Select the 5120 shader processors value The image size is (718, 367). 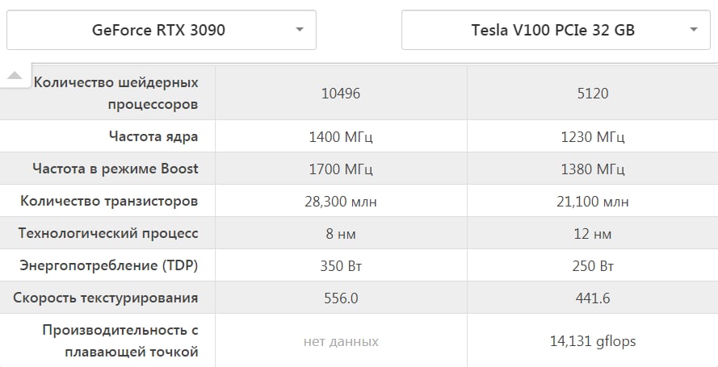pos(593,94)
